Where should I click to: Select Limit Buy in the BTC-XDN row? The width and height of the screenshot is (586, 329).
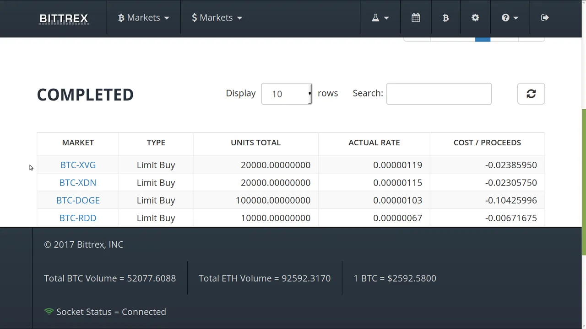coord(156,183)
